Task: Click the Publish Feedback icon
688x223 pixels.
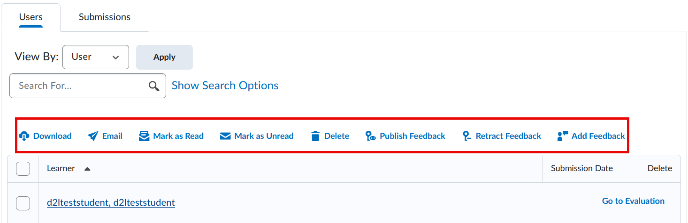Action: 371,136
